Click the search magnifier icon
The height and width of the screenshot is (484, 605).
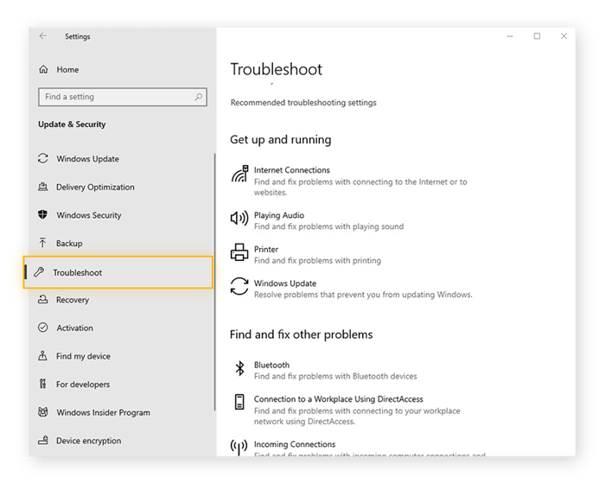pos(198,97)
